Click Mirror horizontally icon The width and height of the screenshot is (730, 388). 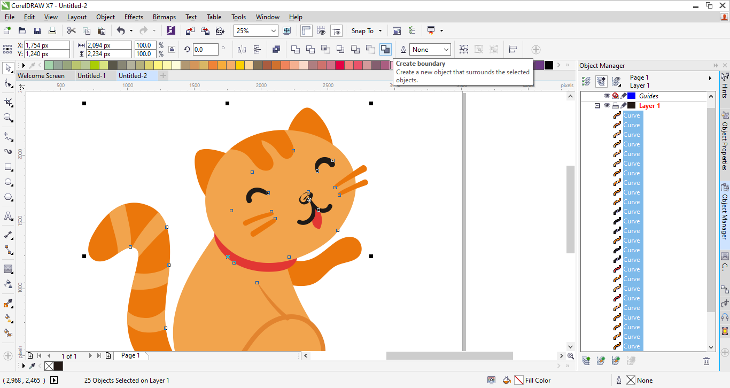[242, 50]
